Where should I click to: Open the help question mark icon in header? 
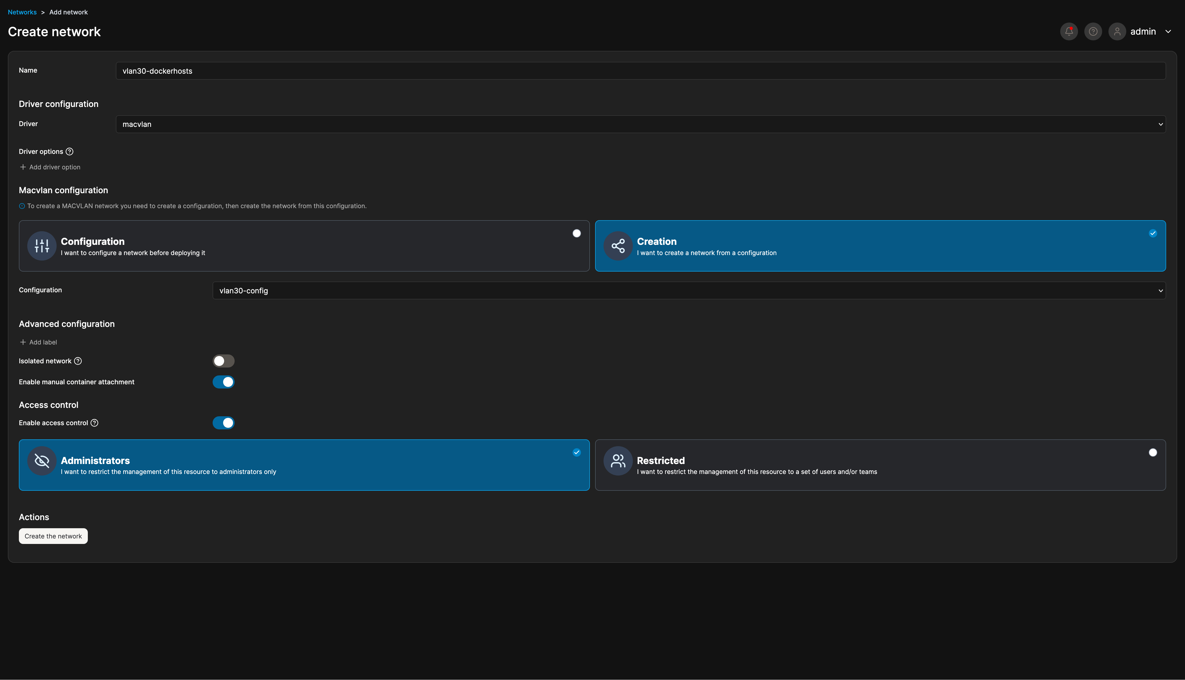[x=1093, y=31]
